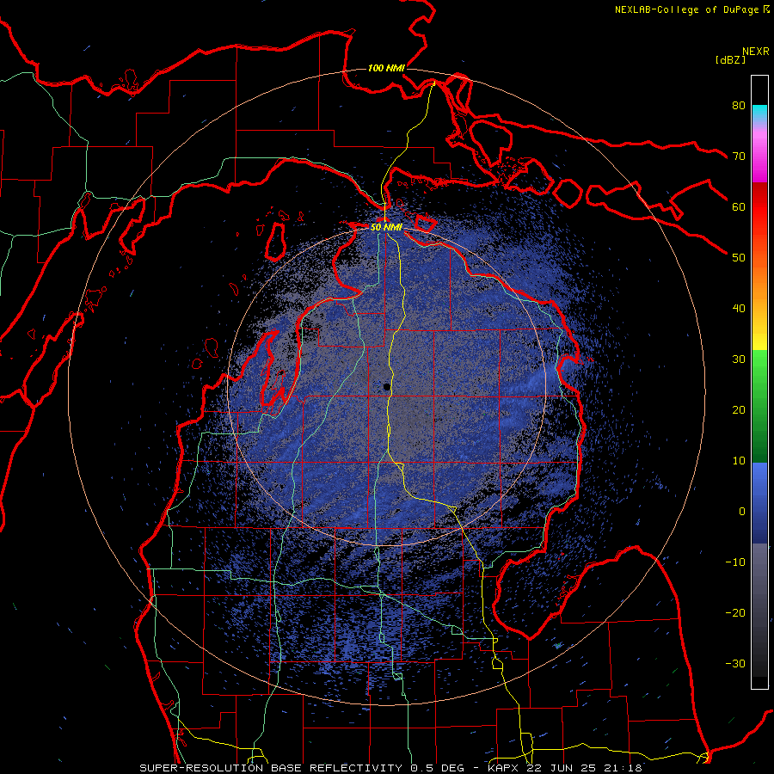Click the 40 value on color scale

click(x=739, y=309)
